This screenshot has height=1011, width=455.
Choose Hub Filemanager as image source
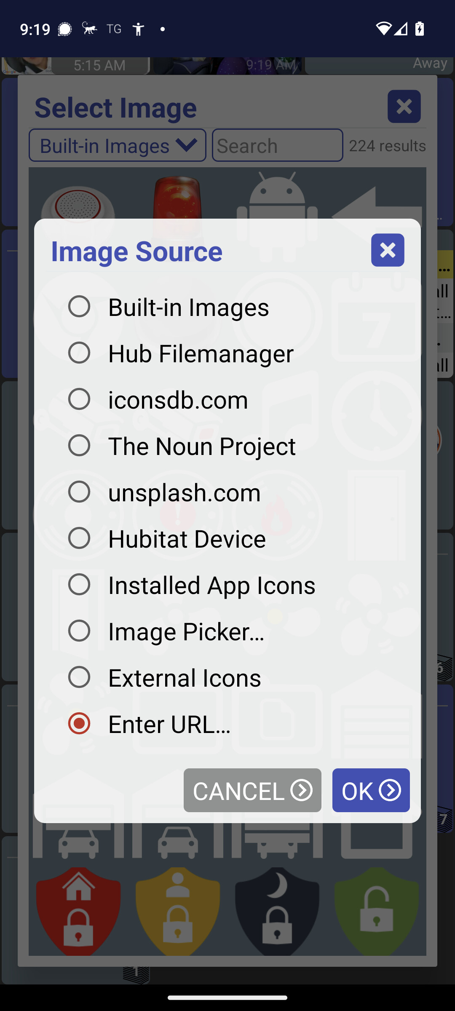pos(79,353)
